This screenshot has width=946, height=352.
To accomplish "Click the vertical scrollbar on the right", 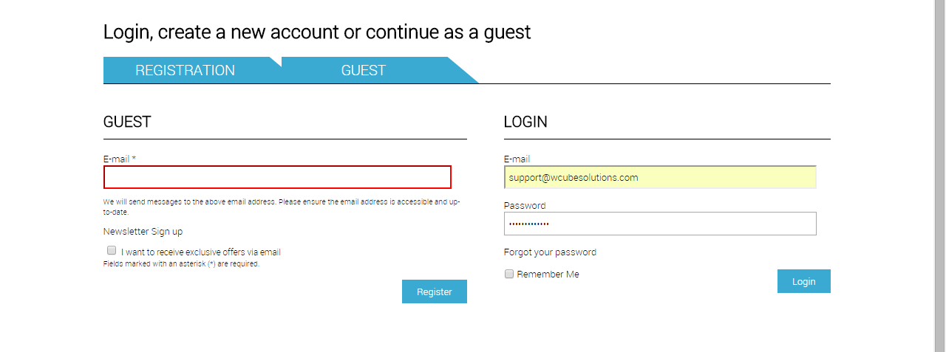I will click(939, 176).
